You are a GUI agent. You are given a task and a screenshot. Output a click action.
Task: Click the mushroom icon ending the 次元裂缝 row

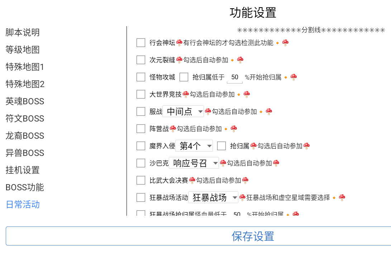click(x=240, y=60)
